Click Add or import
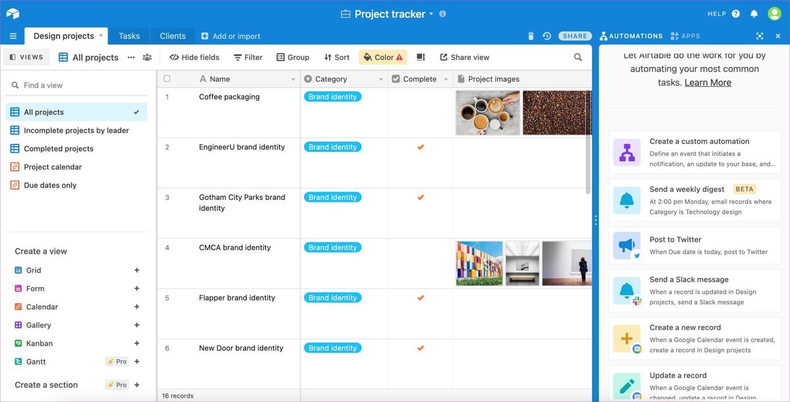Image resolution: width=790 pixels, height=402 pixels. (x=230, y=36)
